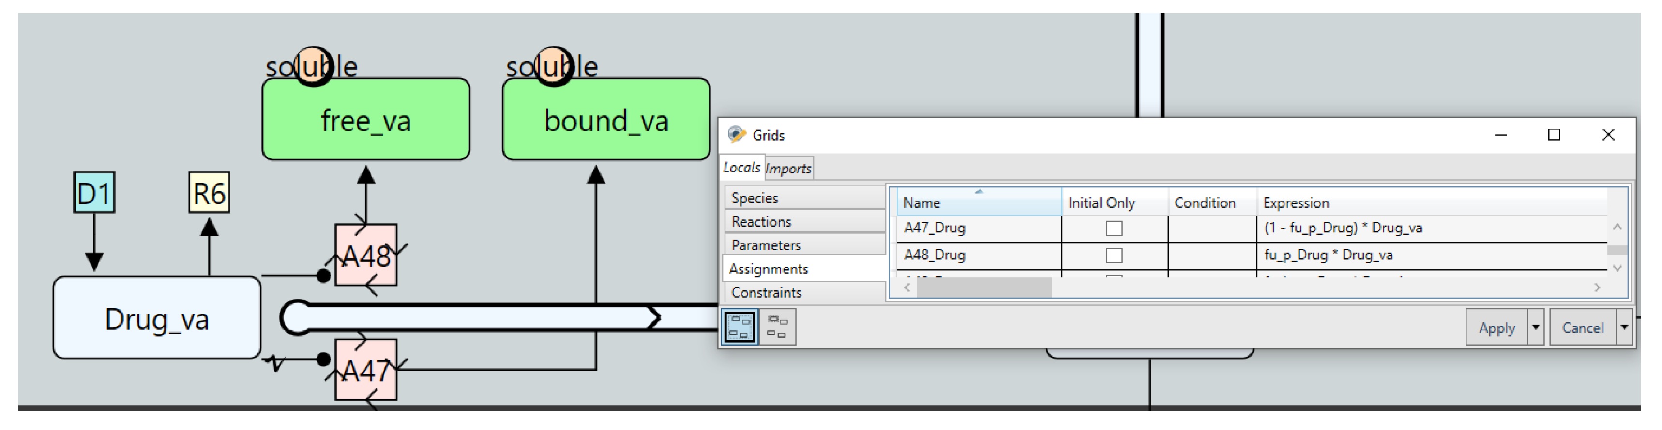The image size is (1662, 430).
Task: Open the Apply button dropdown arrow
Action: click(x=1536, y=328)
